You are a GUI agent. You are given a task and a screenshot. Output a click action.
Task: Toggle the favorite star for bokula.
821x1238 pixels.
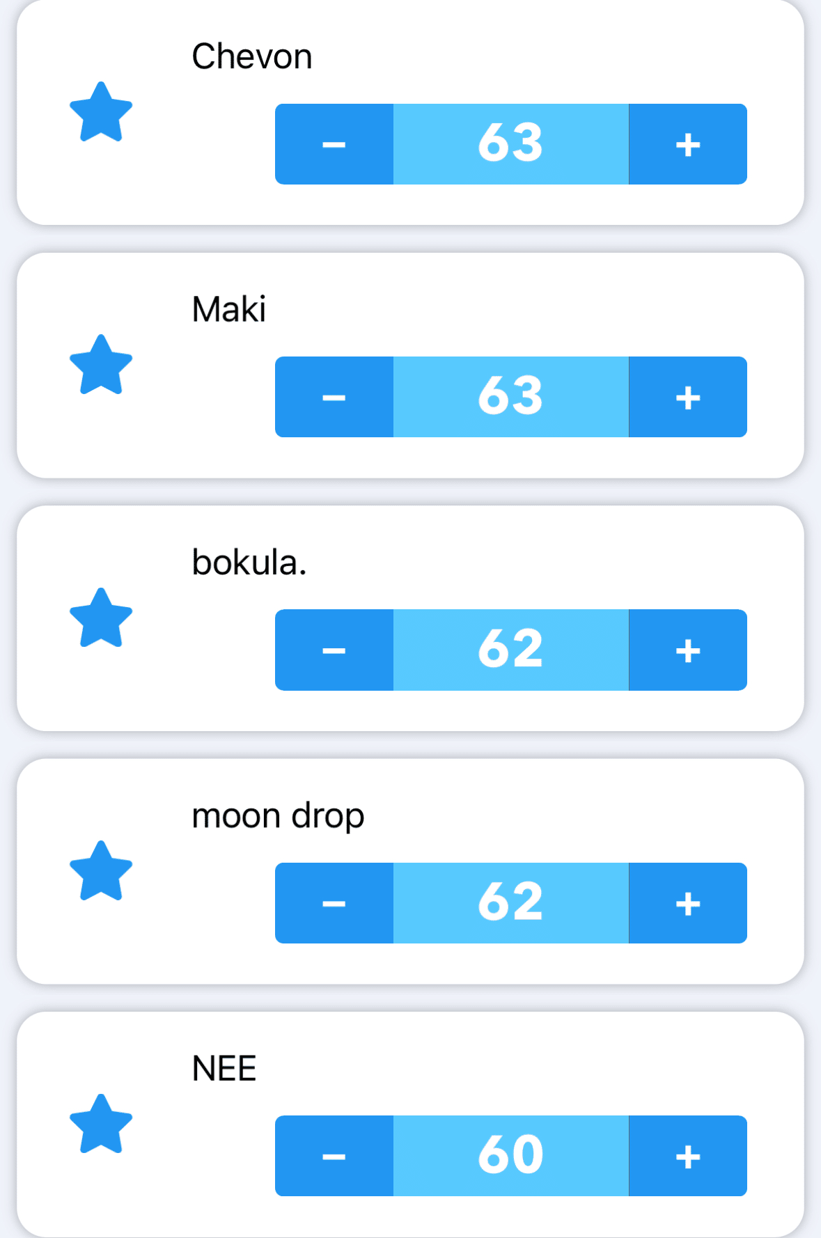pyautogui.click(x=101, y=618)
